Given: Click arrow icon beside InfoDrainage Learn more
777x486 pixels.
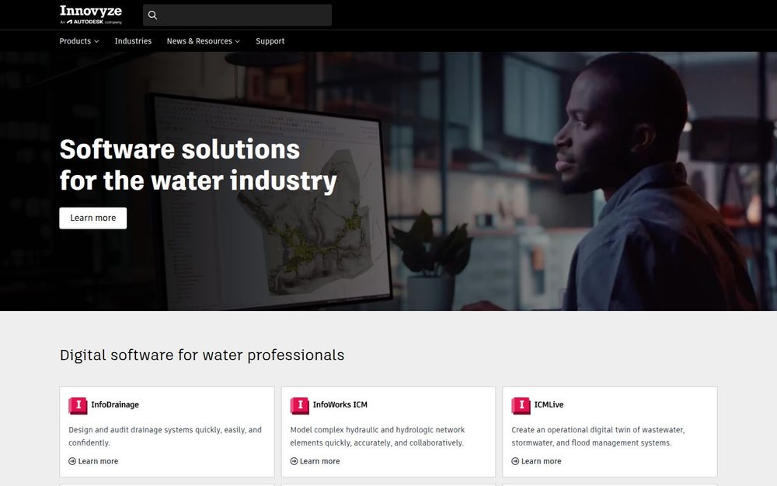Looking at the screenshot, I should (72, 461).
